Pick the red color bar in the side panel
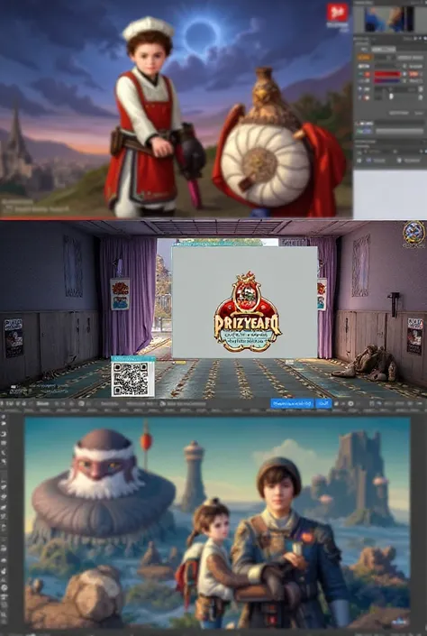 coord(387,74)
